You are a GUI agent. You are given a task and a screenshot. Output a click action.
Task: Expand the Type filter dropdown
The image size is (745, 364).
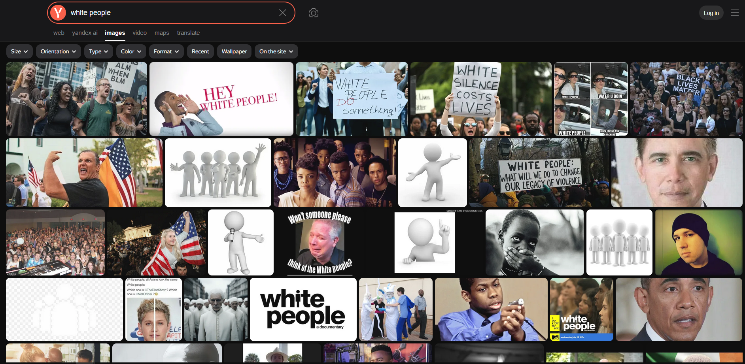point(98,51)
